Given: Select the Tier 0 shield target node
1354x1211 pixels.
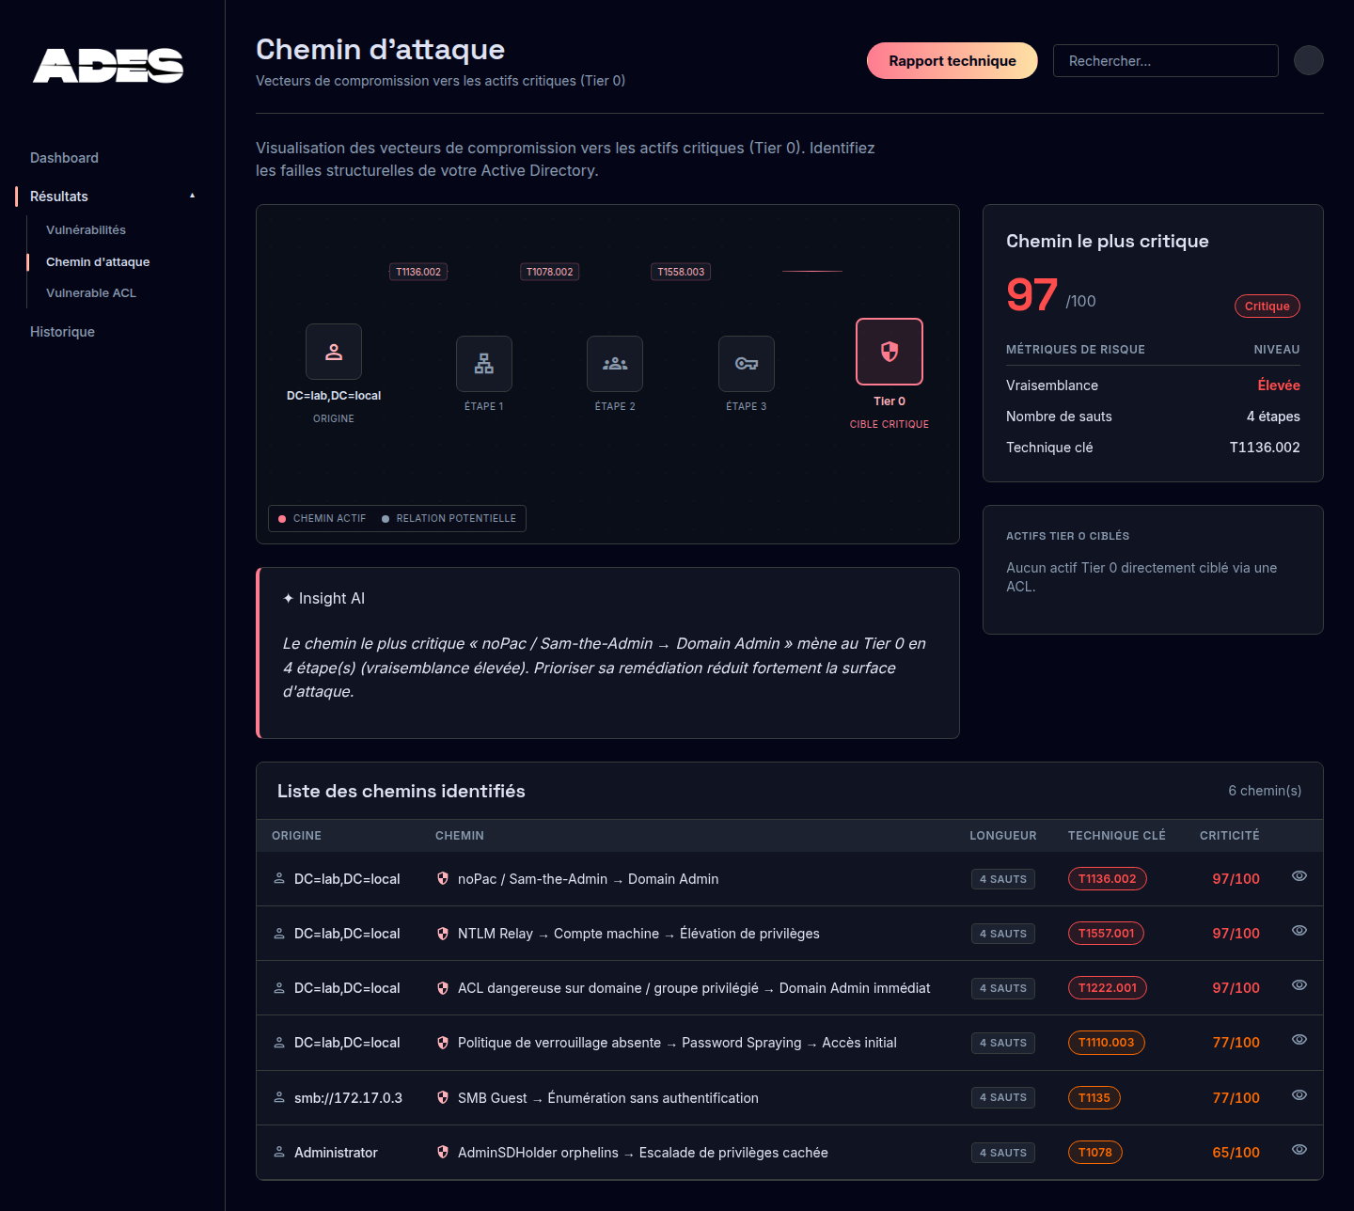Looking at the screenshot, I should pos(890,352).
